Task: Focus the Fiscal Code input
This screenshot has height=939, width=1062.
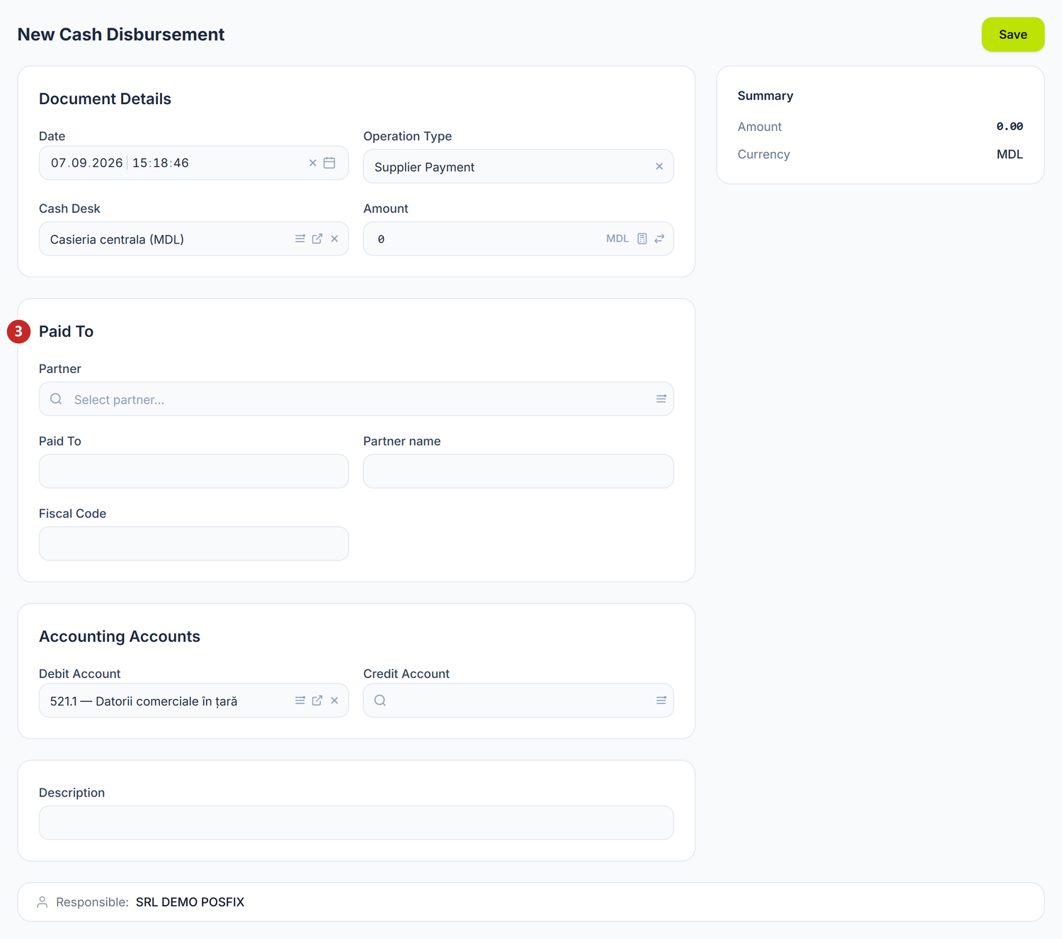Action: [x=194, y=543]
